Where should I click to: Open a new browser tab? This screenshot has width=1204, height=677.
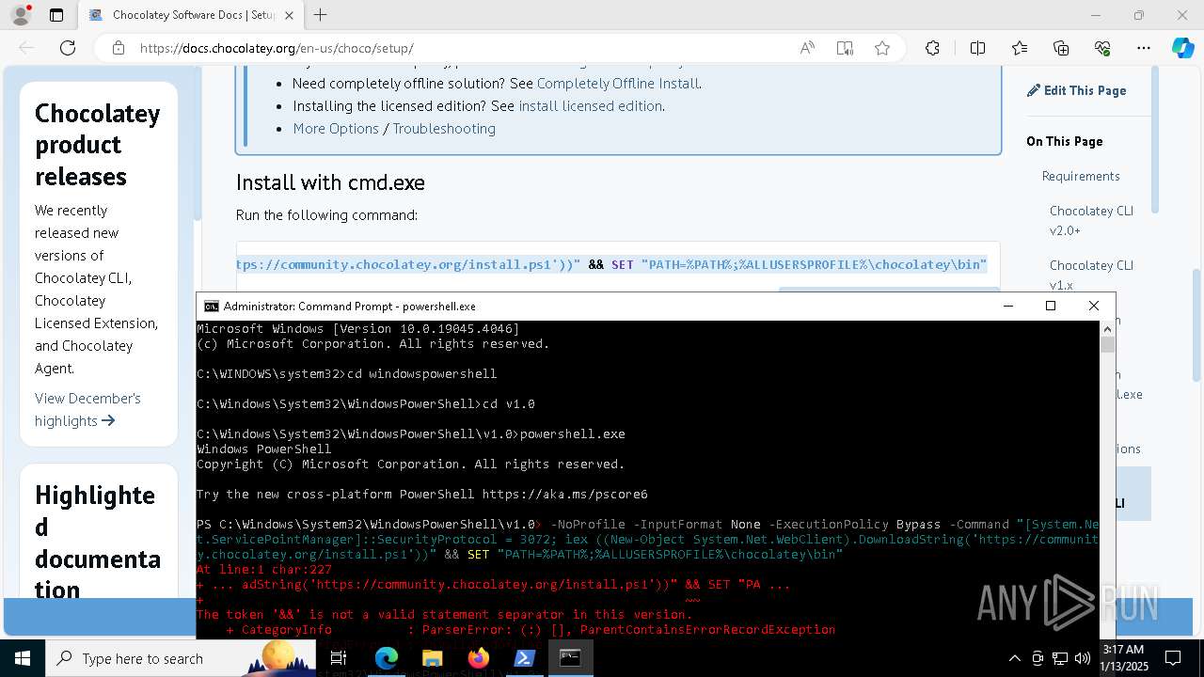pyautogui.click(x=321, y=15)
